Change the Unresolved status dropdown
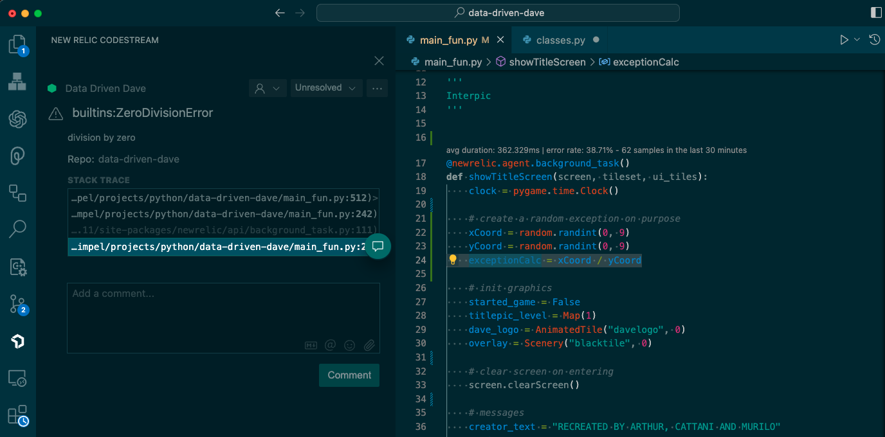Image resolution: width=885 pixels, height=437 pixels. [326, 88]
